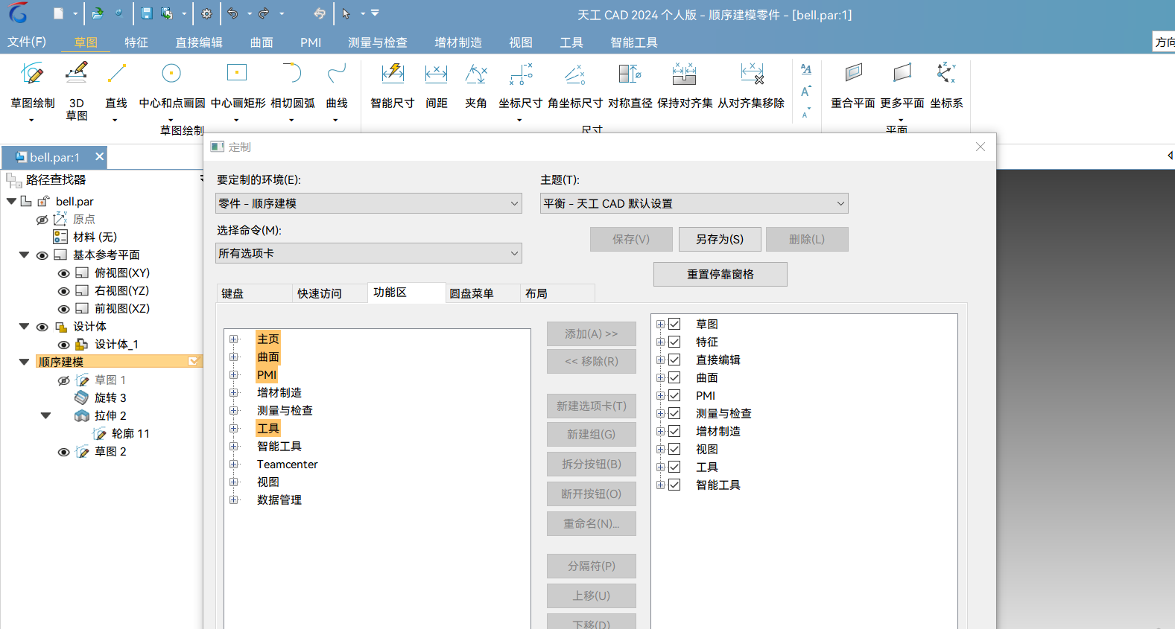The image size is (1175, 629).
Task: Click the 对称直径 symmetric diameter icon
Action: coord(630,73)
